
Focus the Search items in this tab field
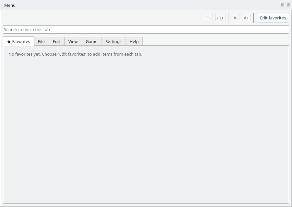click(x=146, y=29)
